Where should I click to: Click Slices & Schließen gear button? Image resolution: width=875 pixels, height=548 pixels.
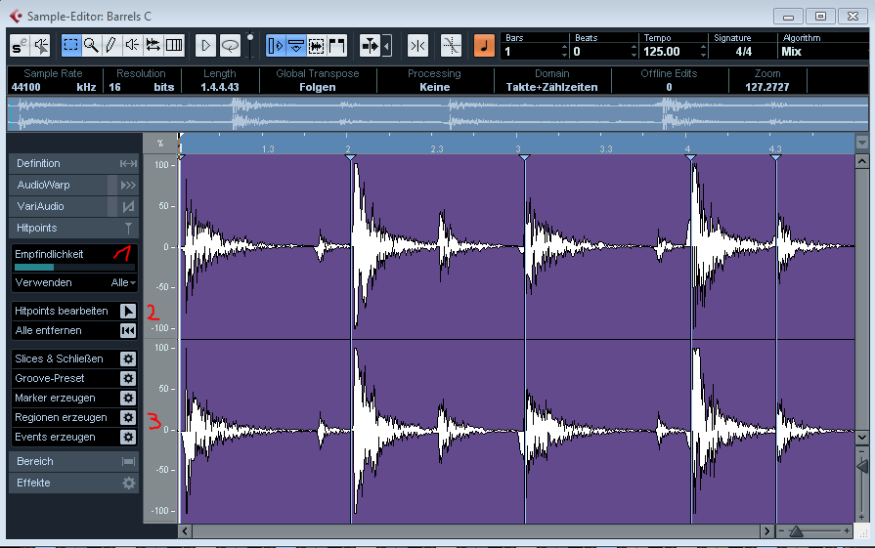pyautogui.click(x=128, y=359)
